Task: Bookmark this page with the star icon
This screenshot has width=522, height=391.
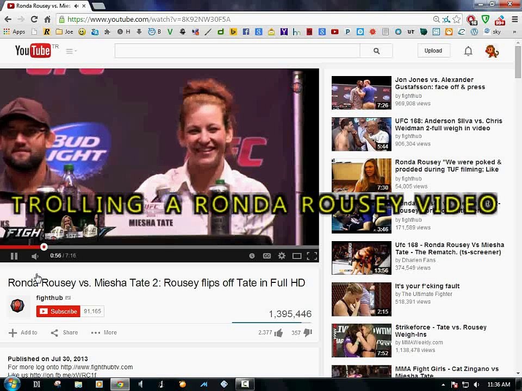Action: click(457, 20)
